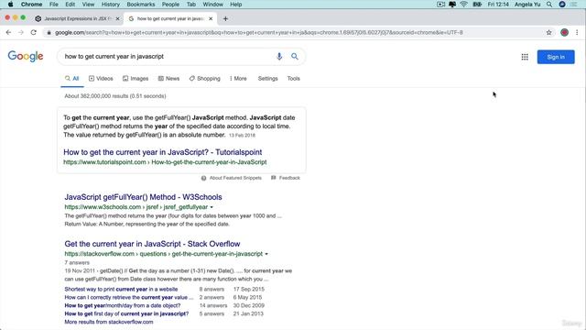Viewport: 586px width, 330px height.
Task: Expand the W3Schools result URL dropdown arrow
Action: coord(212,207)
